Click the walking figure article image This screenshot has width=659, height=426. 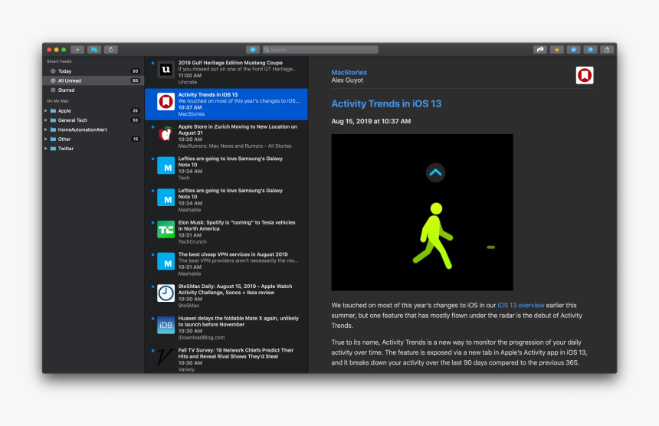click(422, 212)
